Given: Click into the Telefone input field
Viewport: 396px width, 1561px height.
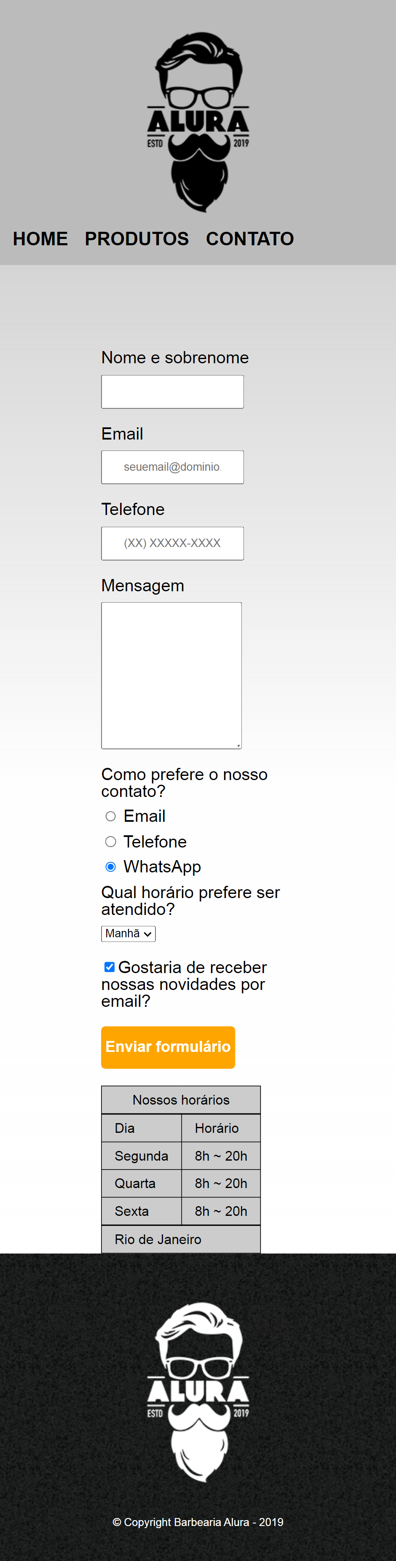Looking at the screenshot, I should coord(173,544).
